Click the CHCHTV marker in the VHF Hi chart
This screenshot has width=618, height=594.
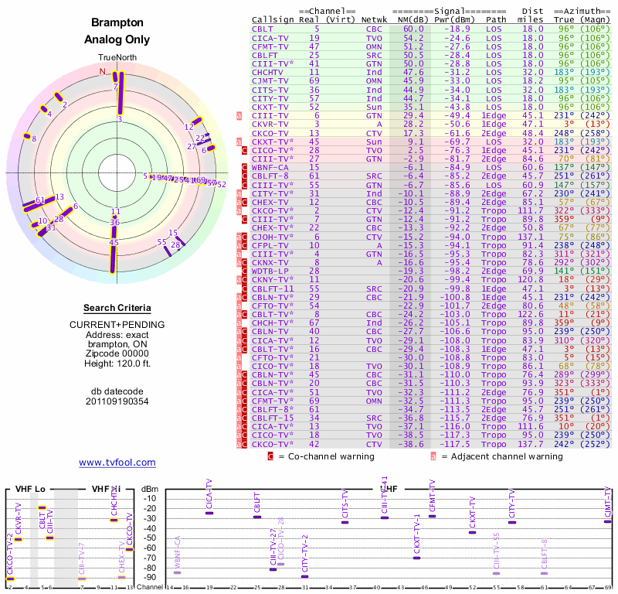pos(114,521)
